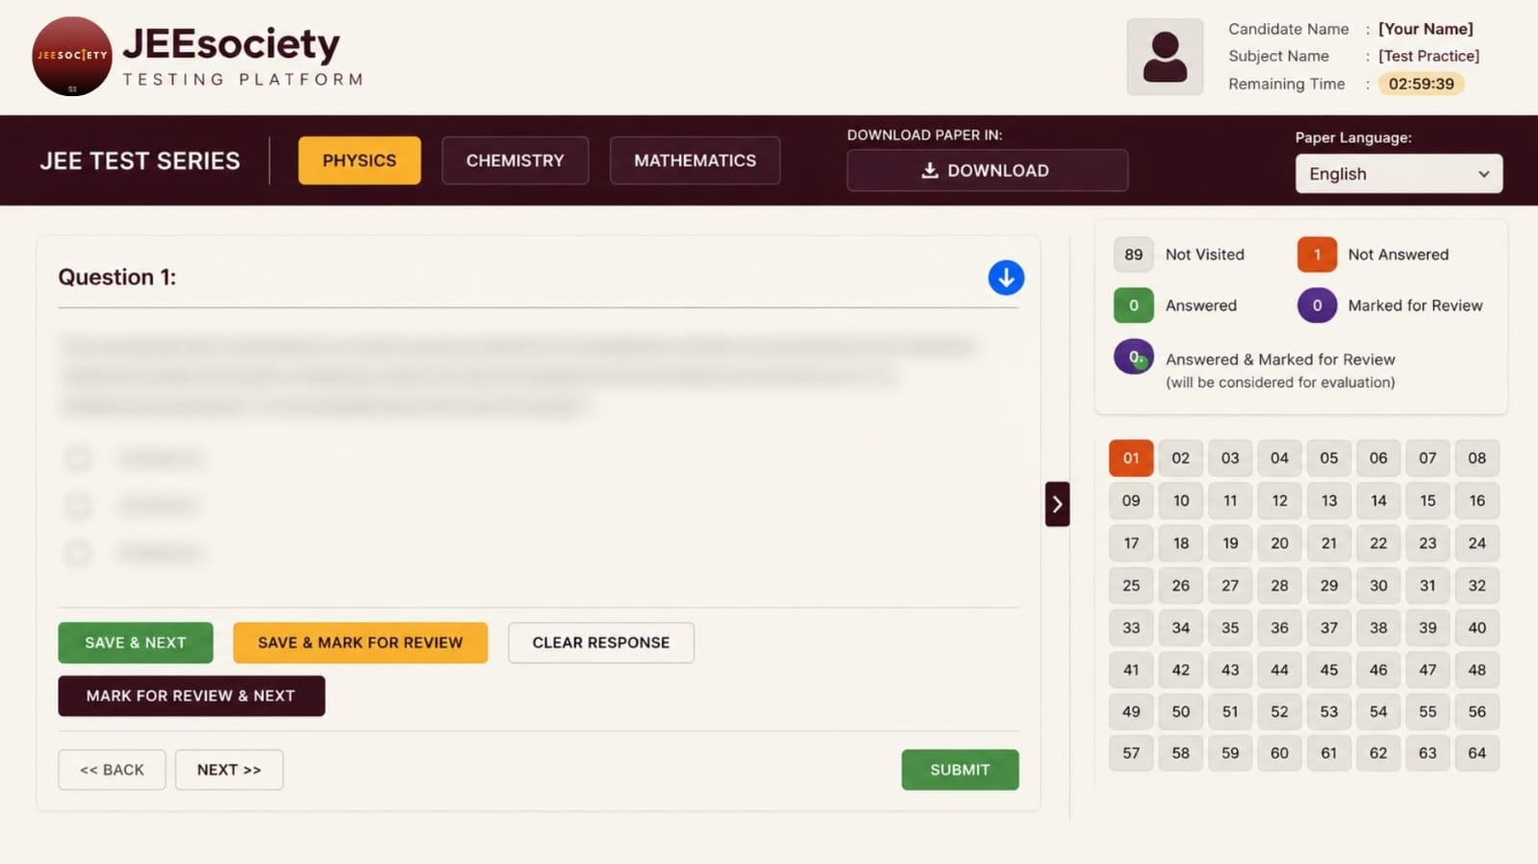Click SAVE & MARK FOR REVIEW
The width and height of the screenshot is (1538, 864).
point(361,642)
